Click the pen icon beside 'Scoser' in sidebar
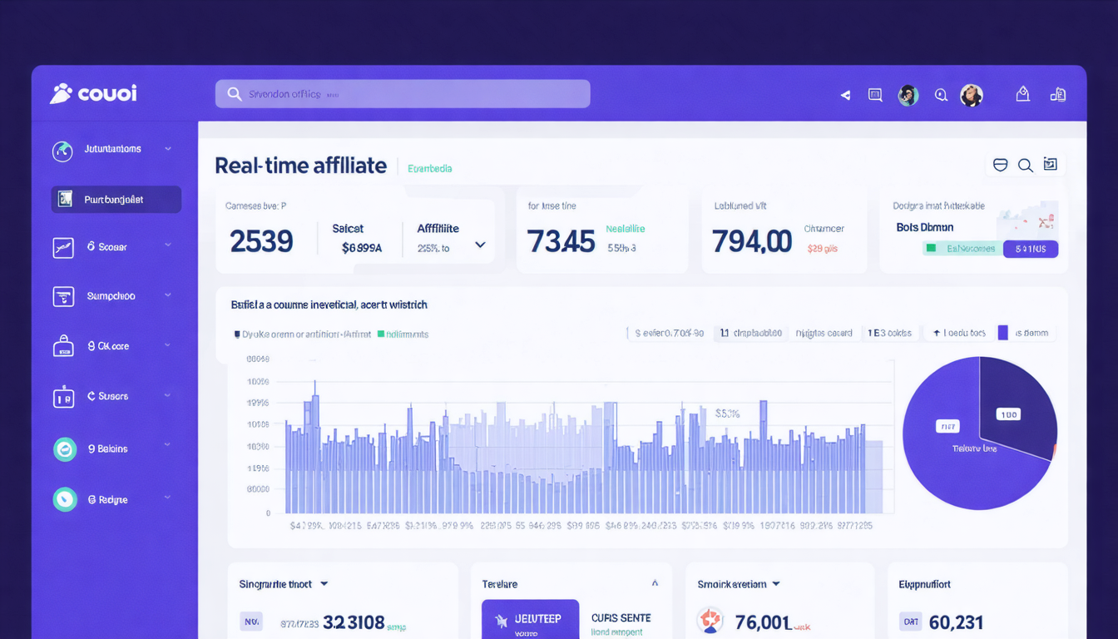1118x639 pixels. (x=64, y=246)
